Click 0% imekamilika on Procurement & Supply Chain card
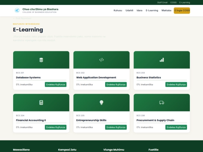Screen dimensions: 203x152 145,127
